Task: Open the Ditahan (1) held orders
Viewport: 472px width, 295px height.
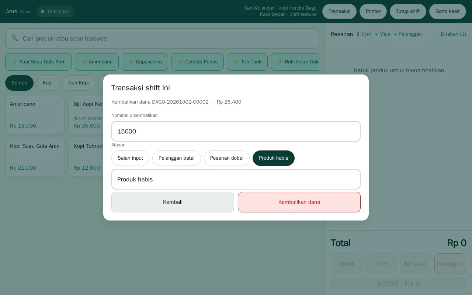Action: point(454,34)
